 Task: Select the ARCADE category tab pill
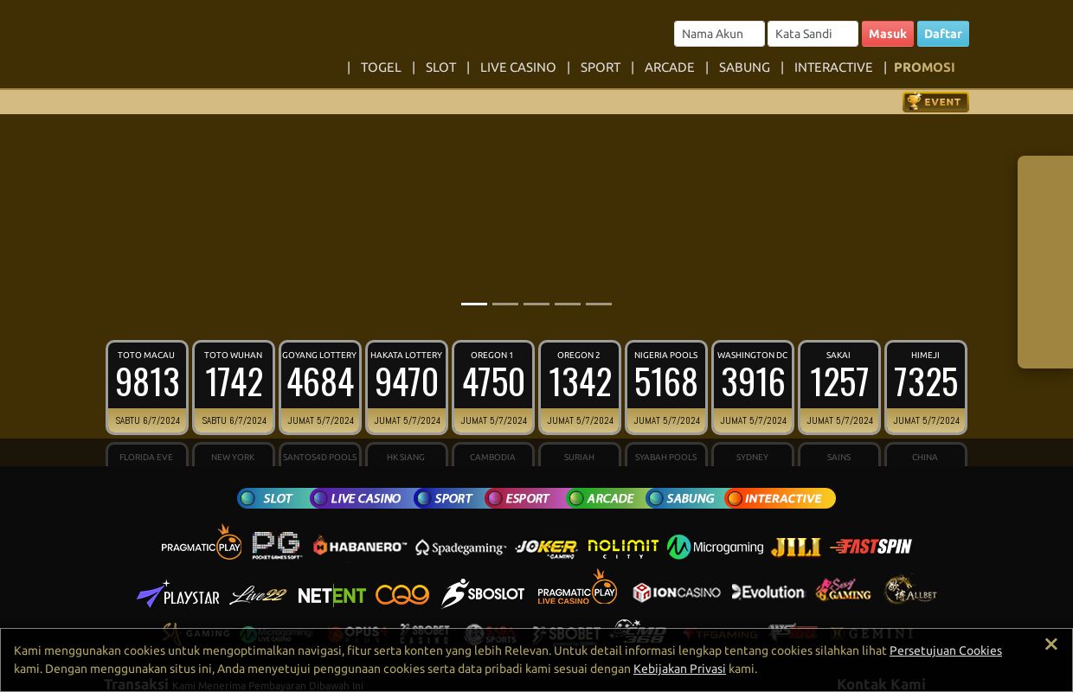click(x=606, y=498)
